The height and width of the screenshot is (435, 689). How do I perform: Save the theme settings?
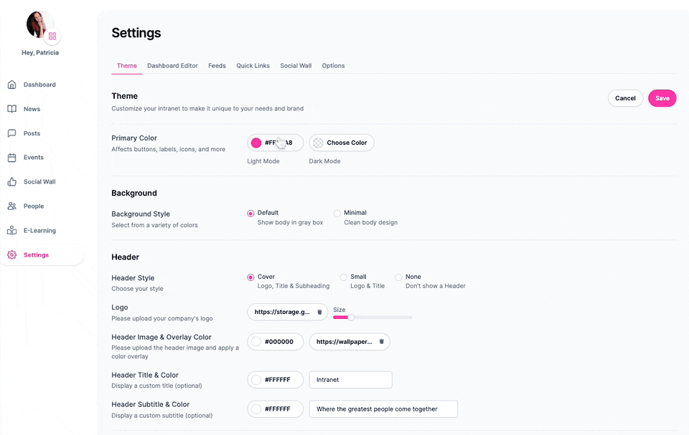click(x=662, y=98)
